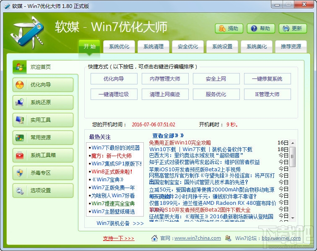Switch to the 安全优化 tab
Image resolution: width=317 pixels, height=251 pixels.
click(188, 47)
